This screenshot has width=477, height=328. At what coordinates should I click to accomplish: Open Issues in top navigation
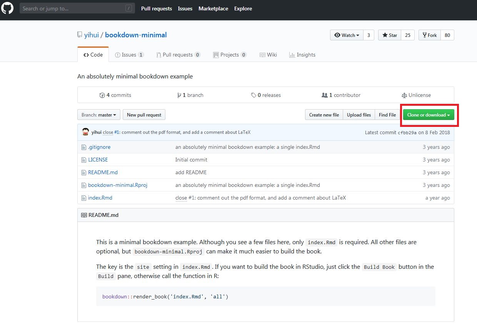tap(185, 8)
